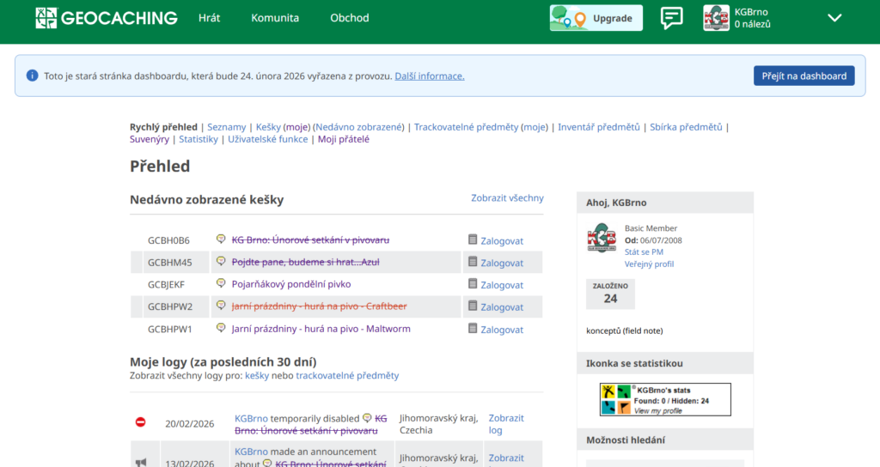Click the log icon in the GCBJEKF row

tap(473, 283)
